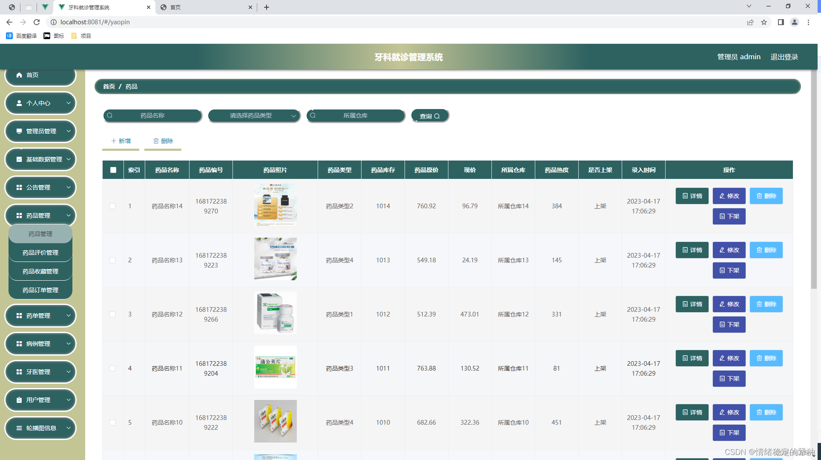View site info icon in address bar

click(54, 22)
